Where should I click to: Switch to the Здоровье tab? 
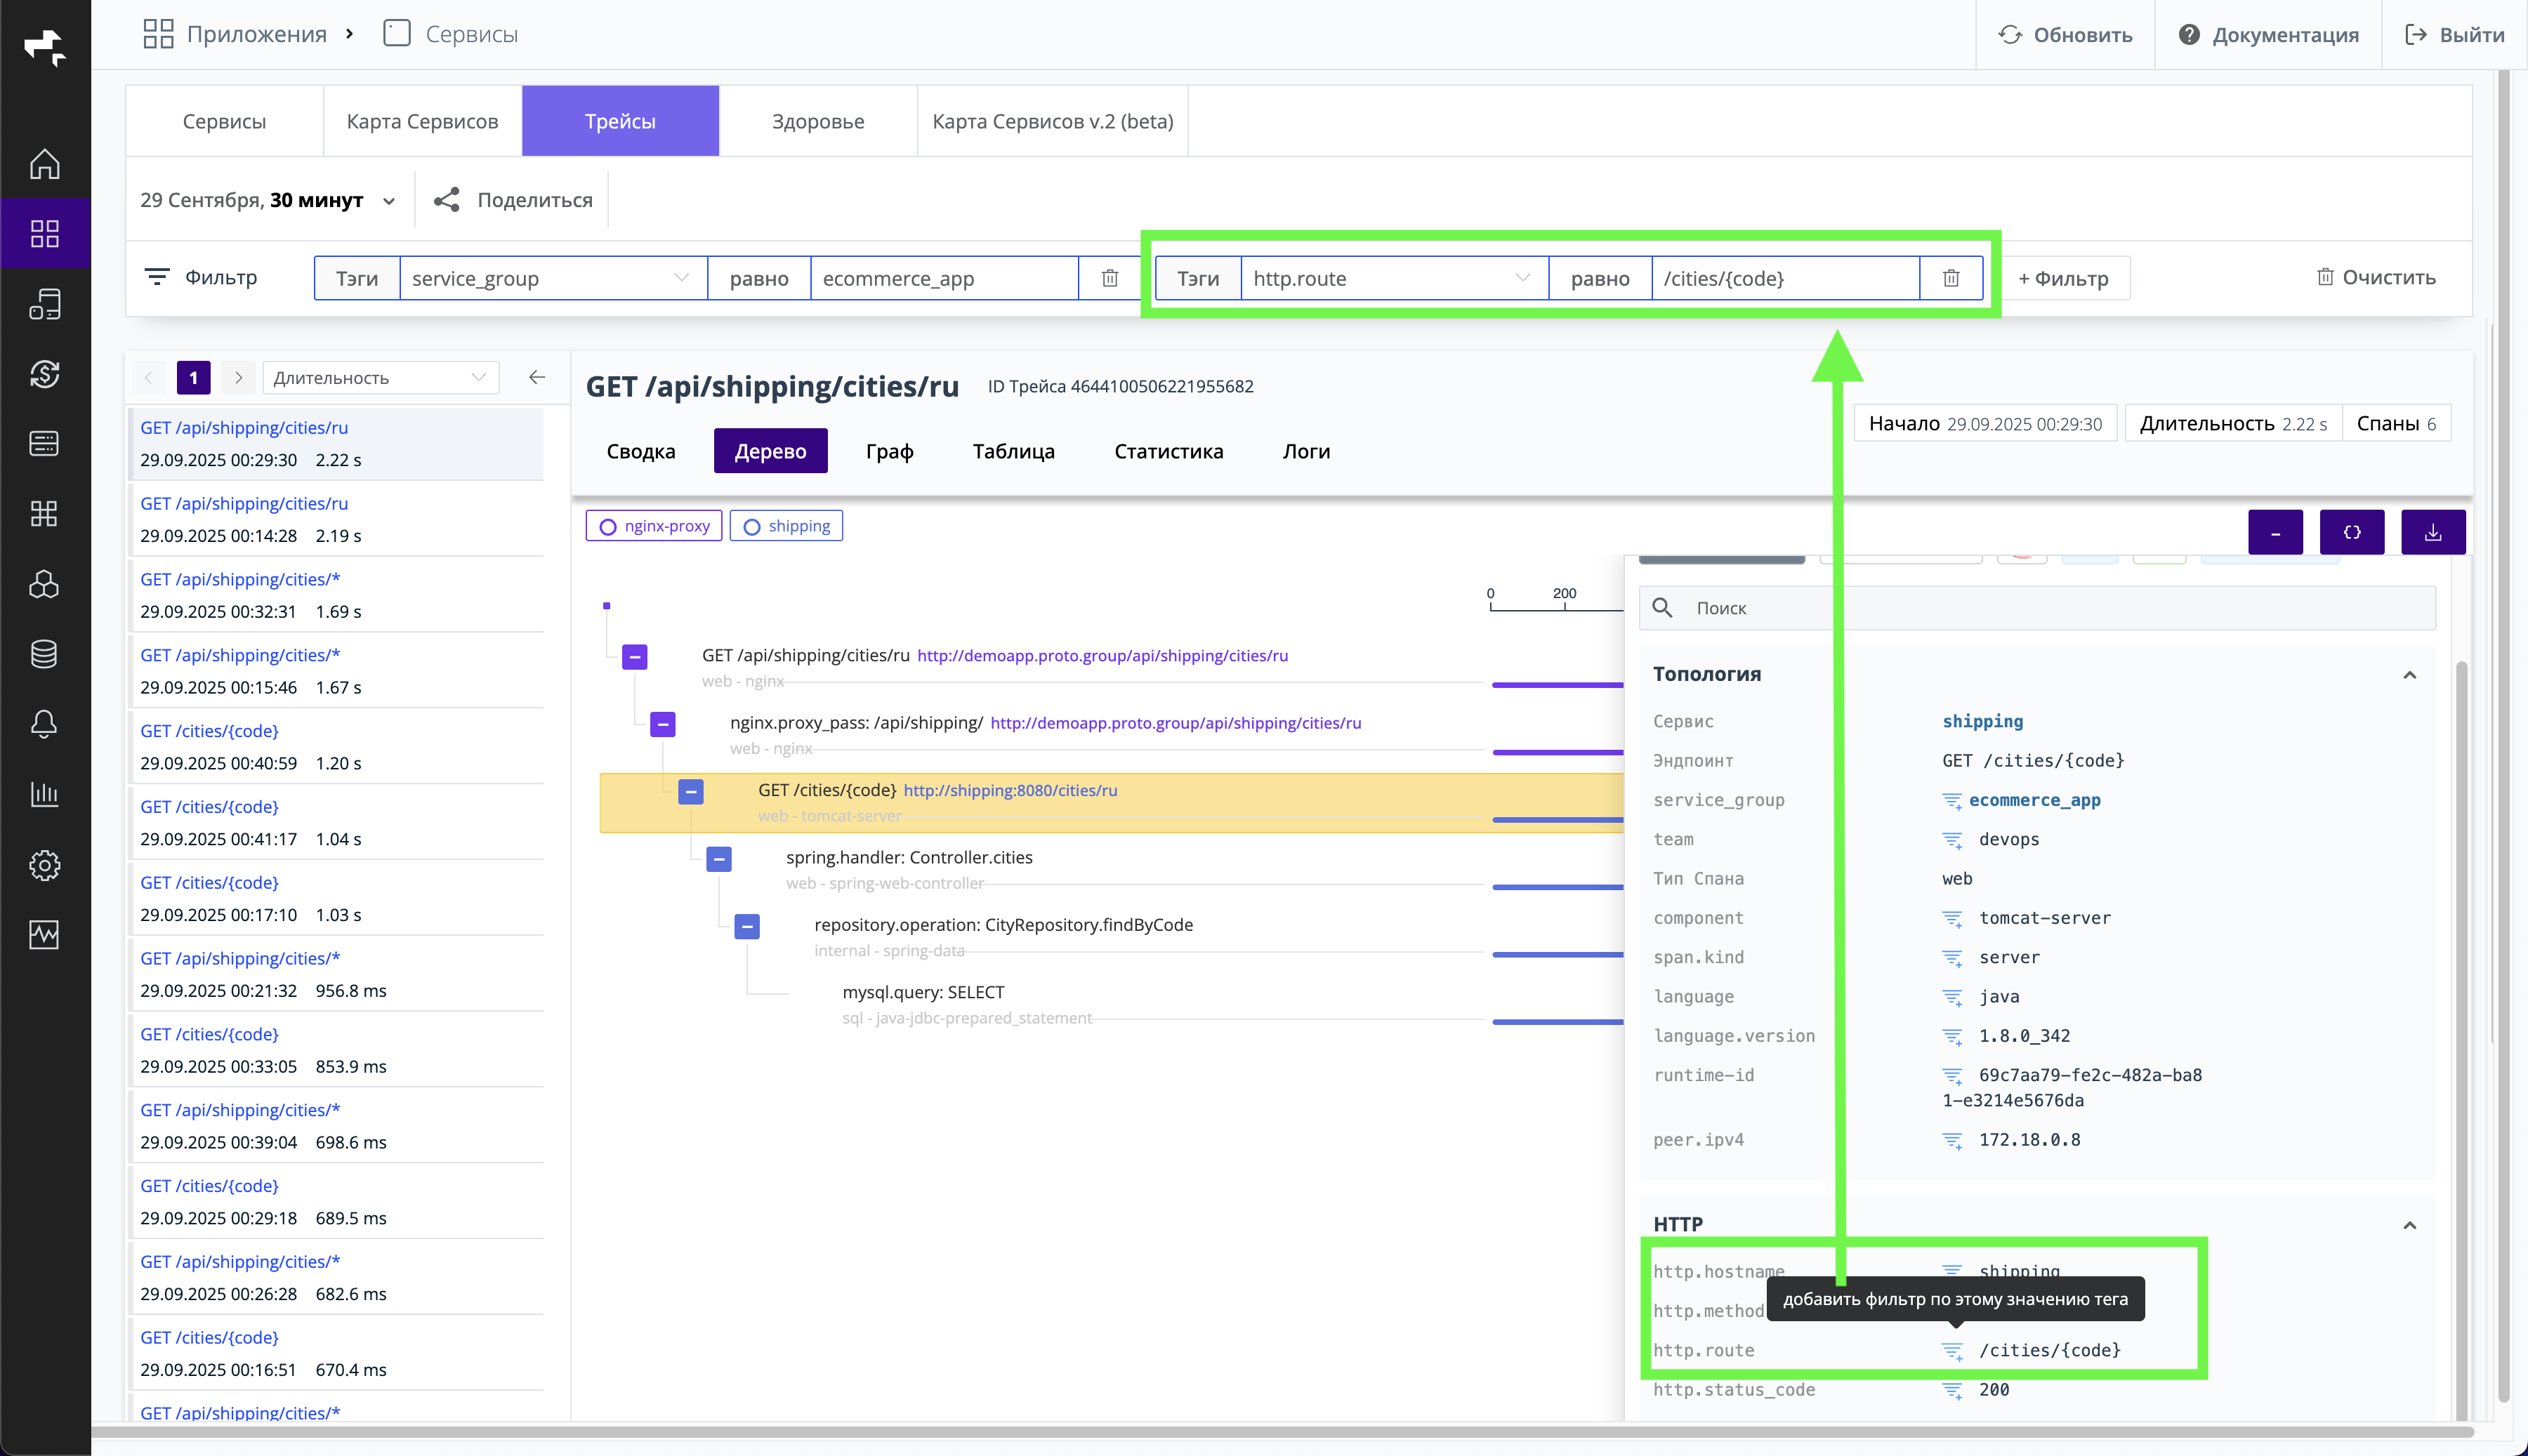(817, 121)
